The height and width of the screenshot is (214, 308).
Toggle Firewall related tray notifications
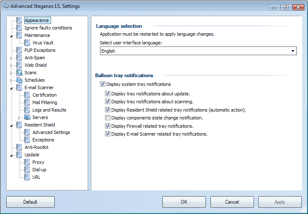(x=108, y=126)
